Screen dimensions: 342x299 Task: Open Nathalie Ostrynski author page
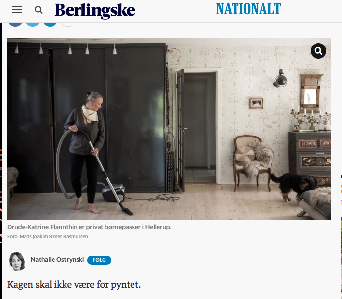57,260
